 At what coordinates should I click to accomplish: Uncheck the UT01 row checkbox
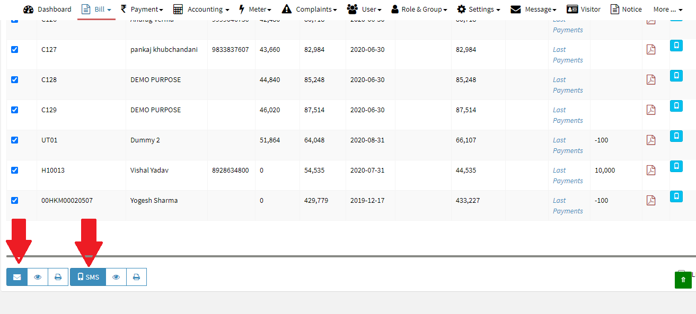15,140
